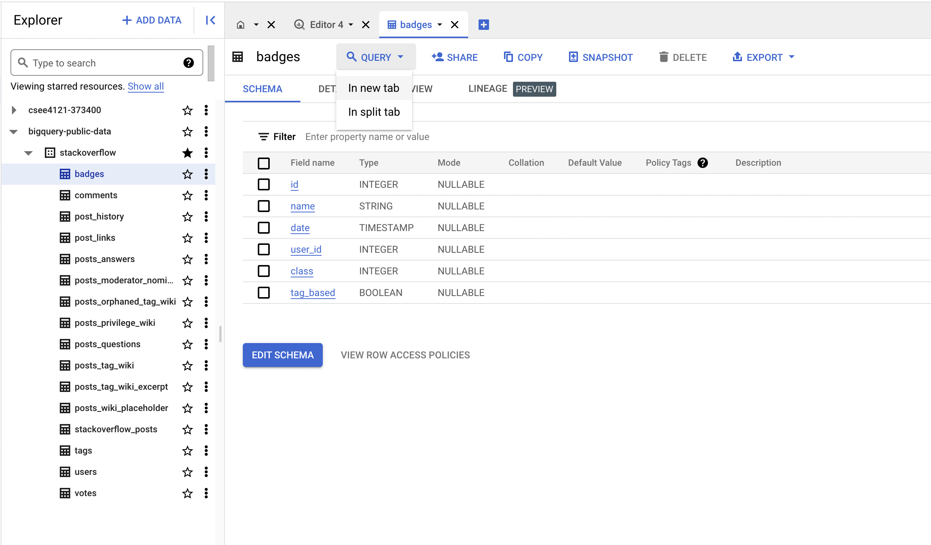Click the ADD DATA button
The height and width of the screenshot is (545, 931).
pyautogui.click(x=152, y=20)
